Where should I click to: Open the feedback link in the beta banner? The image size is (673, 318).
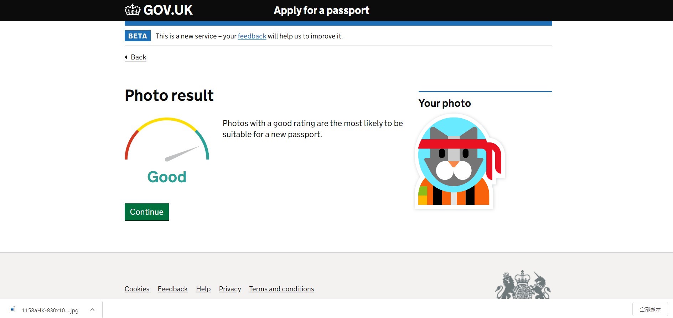pos(252,36)
